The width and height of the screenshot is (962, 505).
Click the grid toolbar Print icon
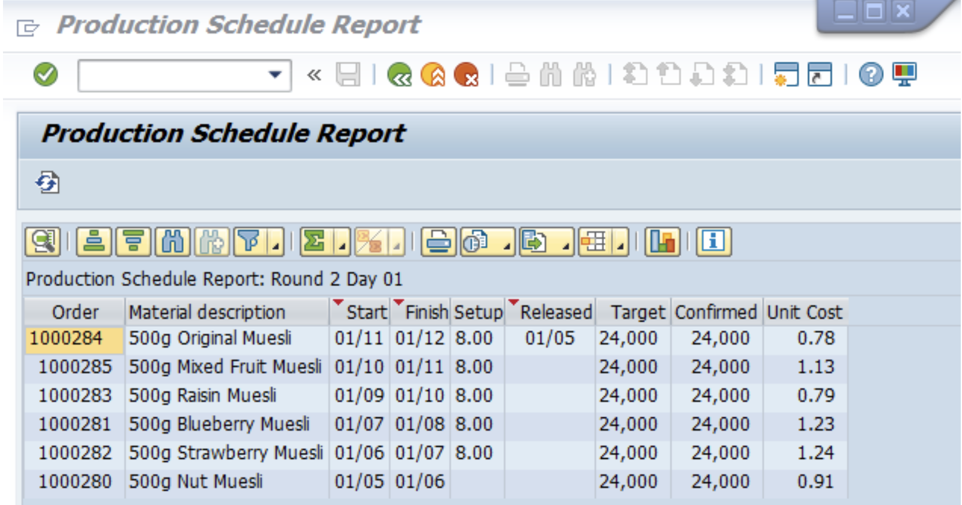click(439, 242)
